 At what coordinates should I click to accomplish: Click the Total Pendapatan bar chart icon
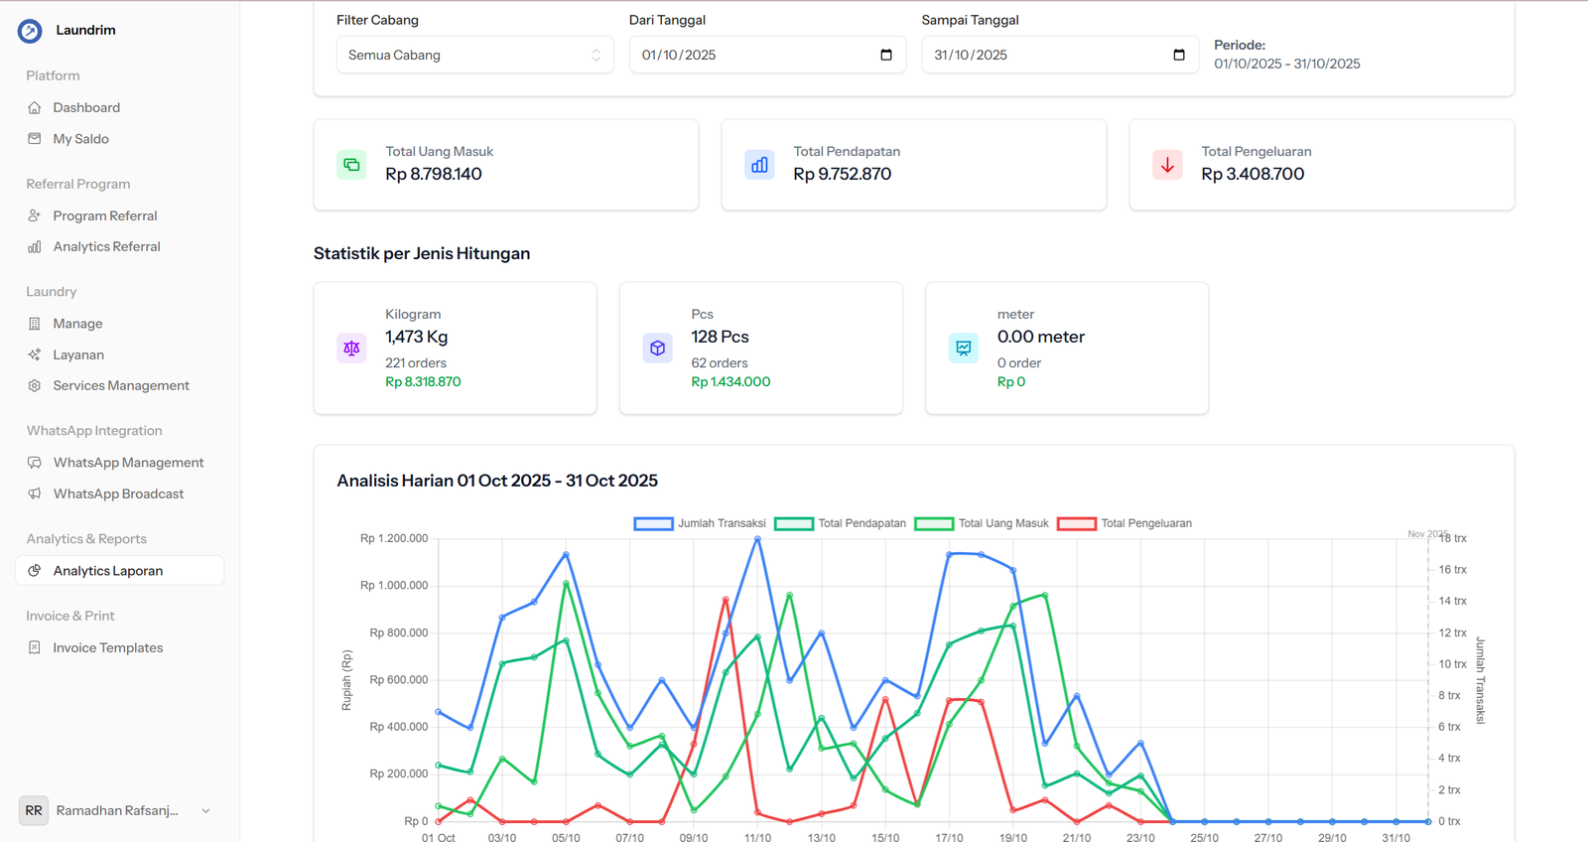(x=759, y=165)
